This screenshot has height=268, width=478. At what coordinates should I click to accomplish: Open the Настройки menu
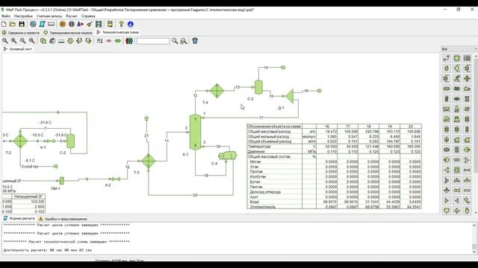23,16
